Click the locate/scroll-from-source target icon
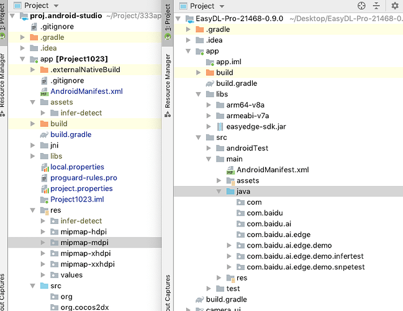Screen dimensions: 403x311 coord(361,6)
